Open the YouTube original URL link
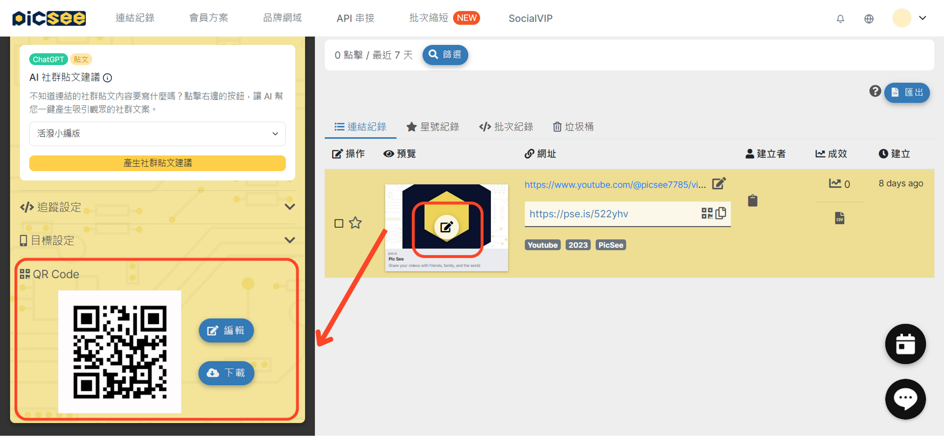Screen dimensions: 944x437 [615, 185]
